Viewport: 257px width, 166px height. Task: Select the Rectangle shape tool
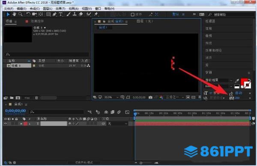[48, 15]
